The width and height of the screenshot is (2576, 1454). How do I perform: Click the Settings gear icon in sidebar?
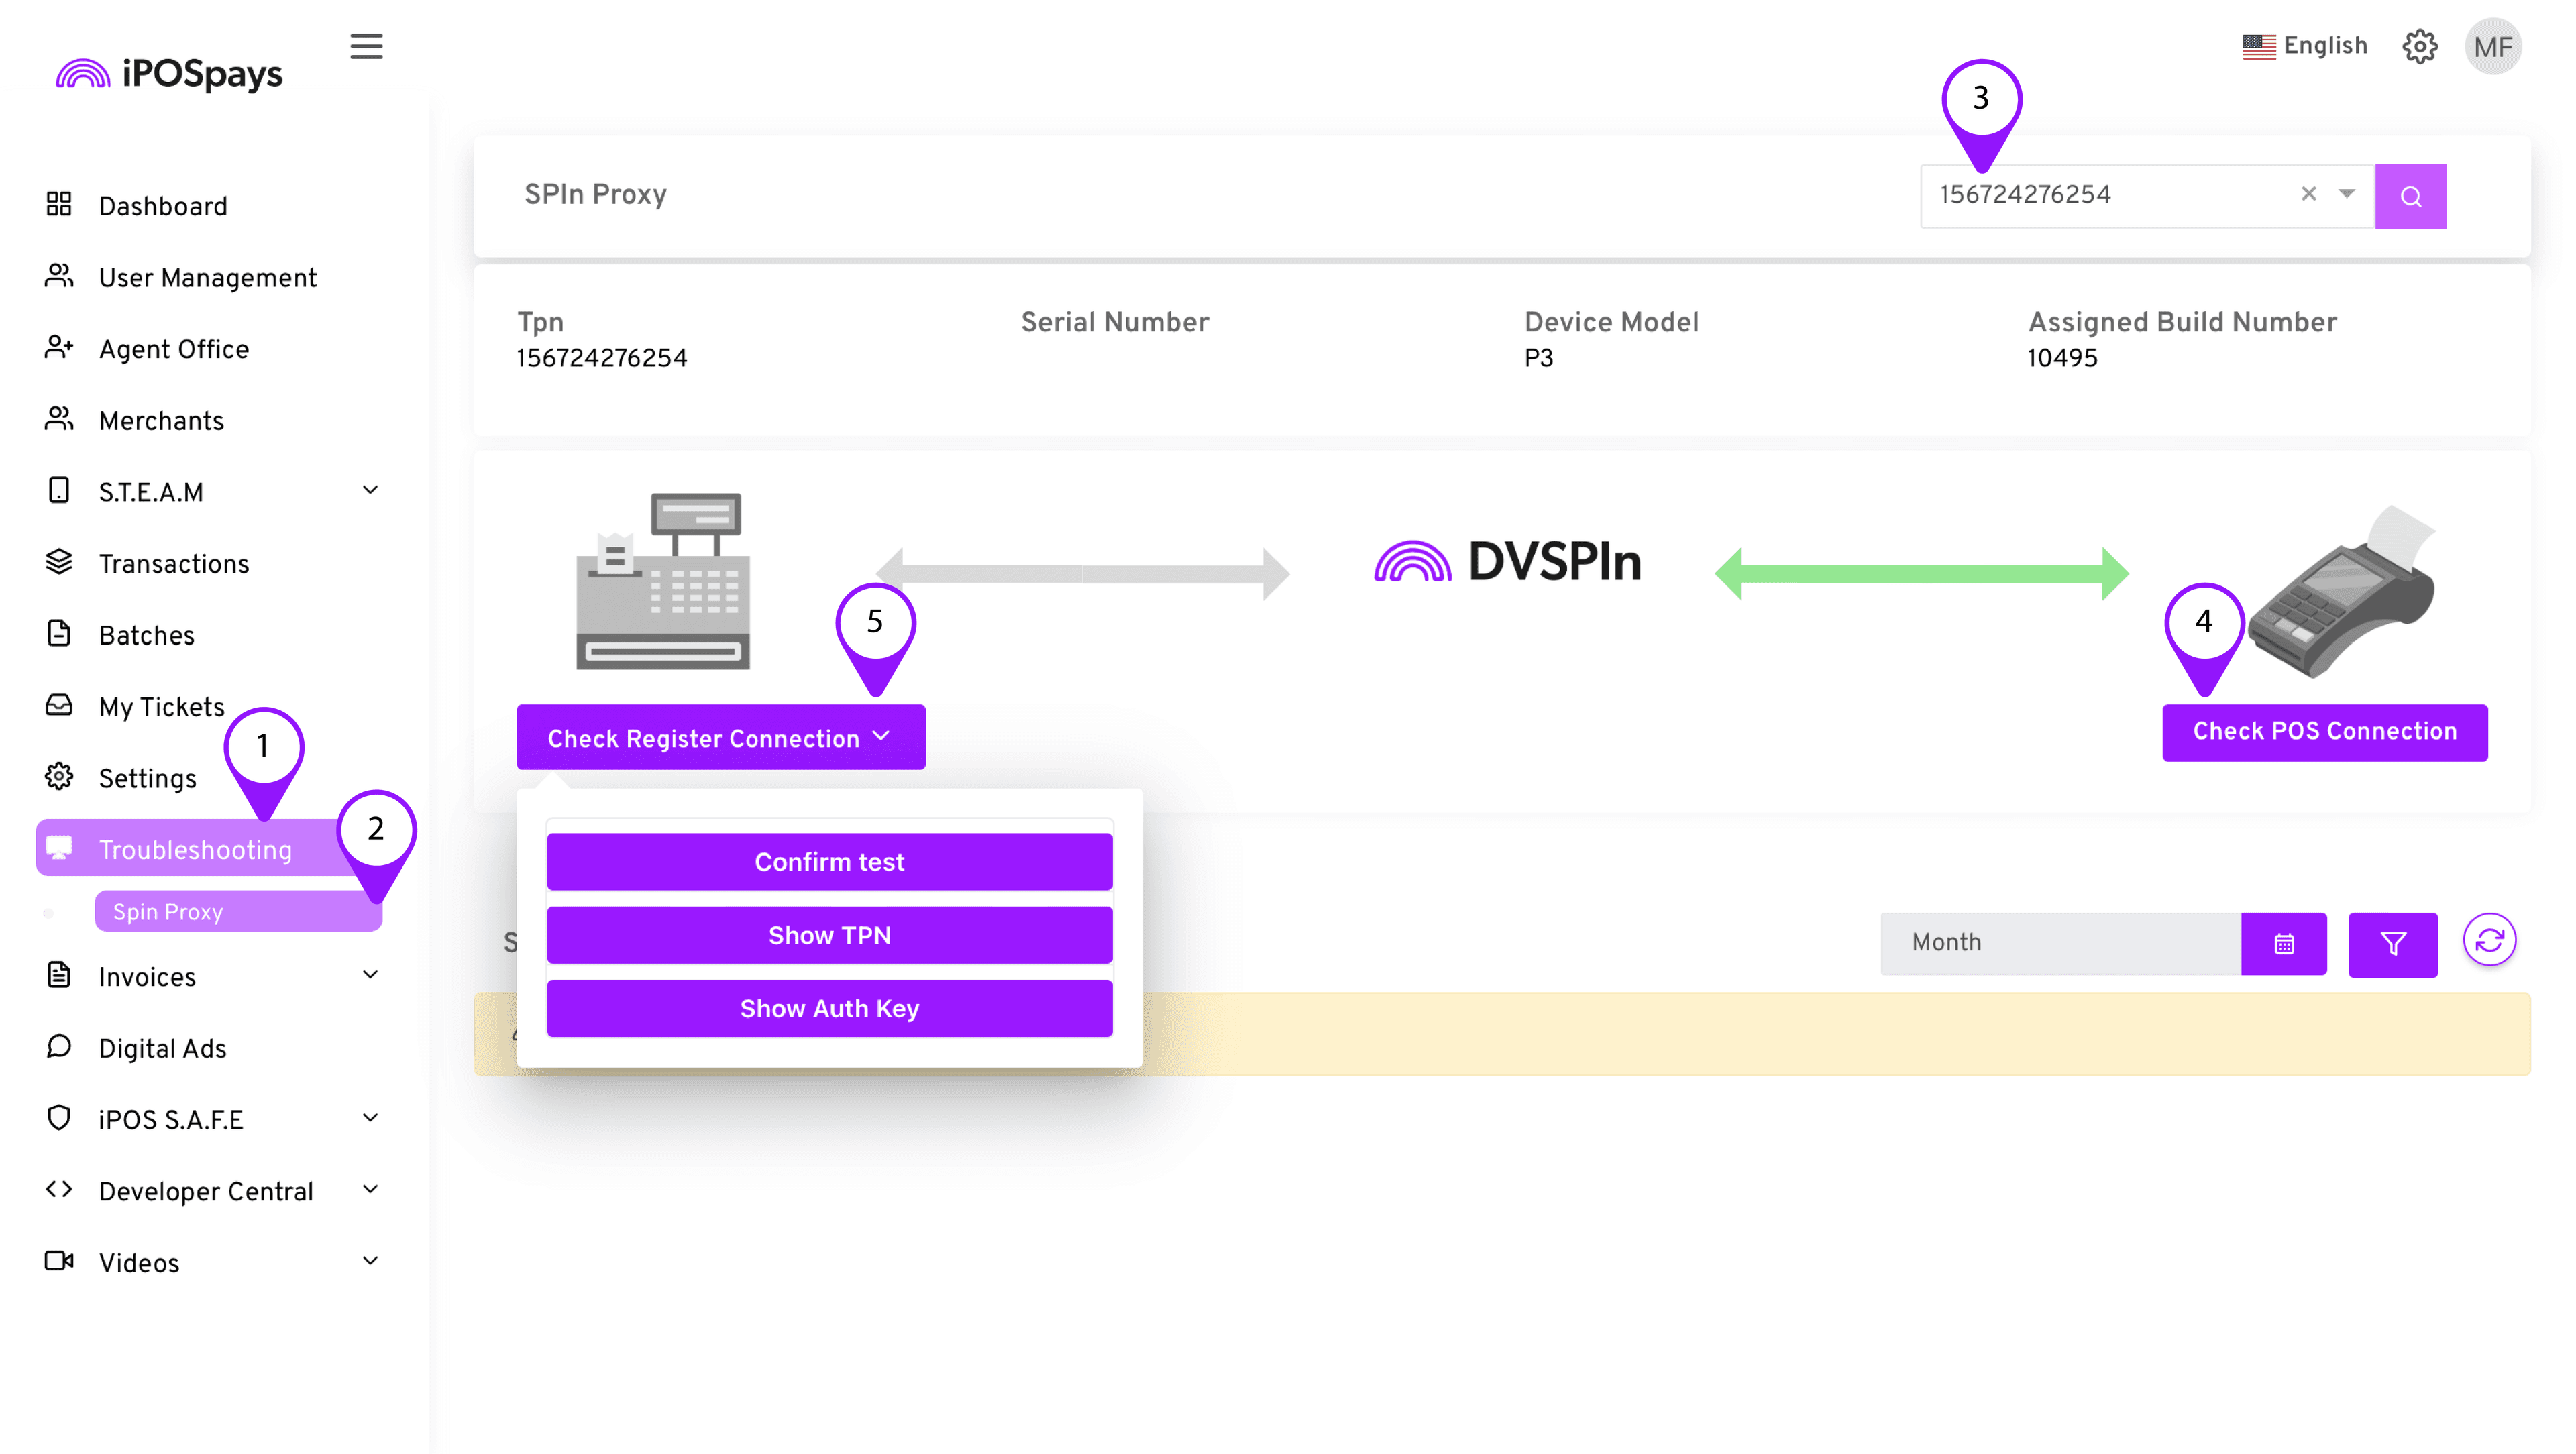pos(59,777)
